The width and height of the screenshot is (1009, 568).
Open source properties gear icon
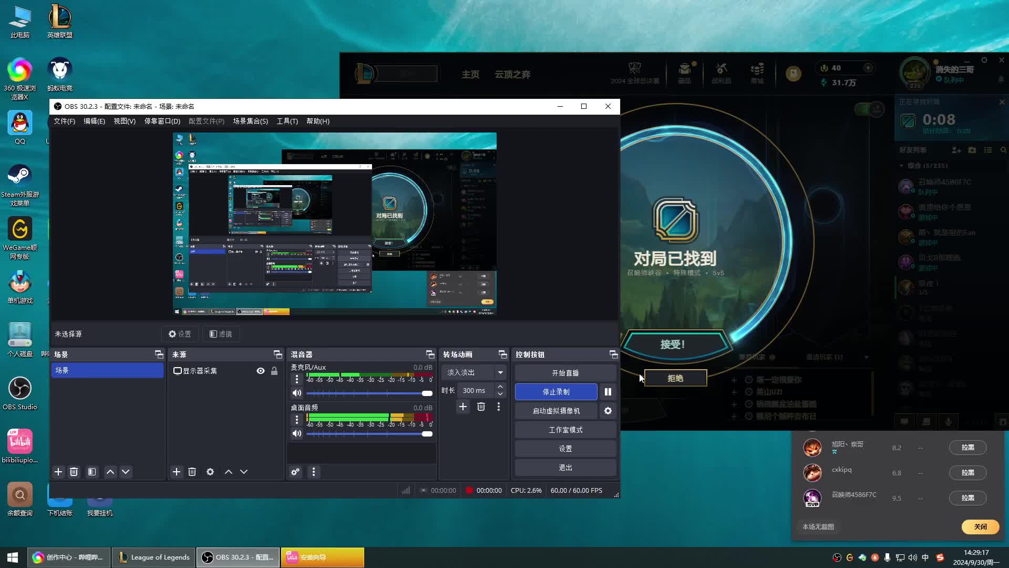tap(210, 472)
